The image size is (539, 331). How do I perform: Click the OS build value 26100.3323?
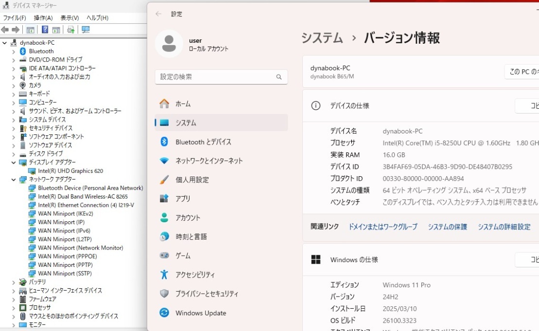click(x=400, y=320)
